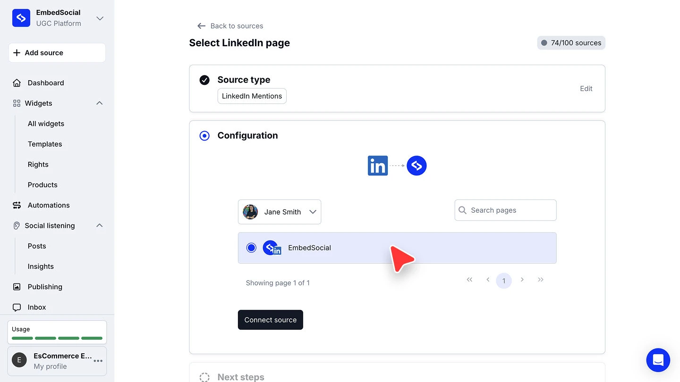Click page number 1 in pagination
The image size is (680, 382).
pyautogui.click(x=504, y=281)
